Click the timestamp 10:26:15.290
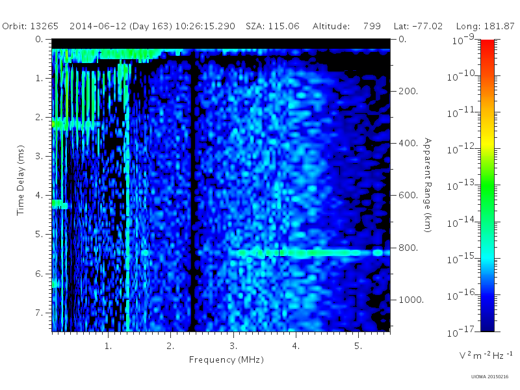The height and width of the screenshot is (390, 520). tap(205, 26)
